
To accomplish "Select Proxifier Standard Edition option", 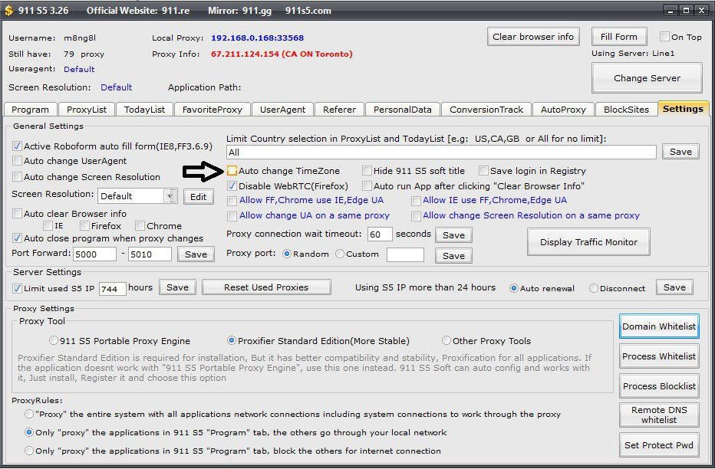I will point(232,340).
